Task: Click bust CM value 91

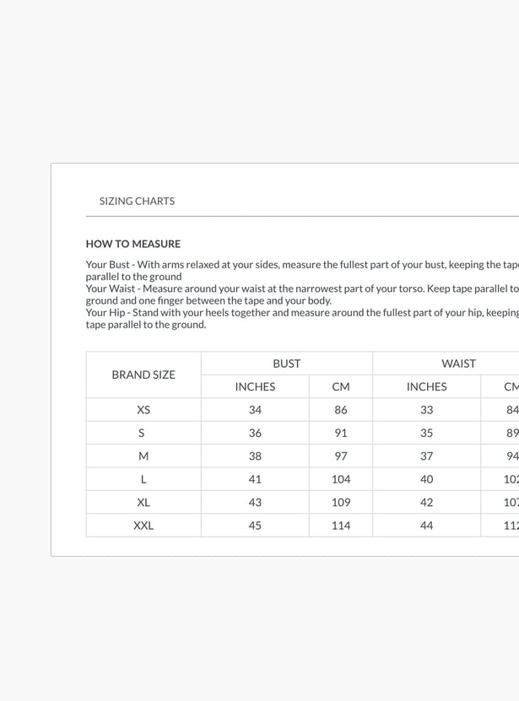Action: [x=341, y=433]
